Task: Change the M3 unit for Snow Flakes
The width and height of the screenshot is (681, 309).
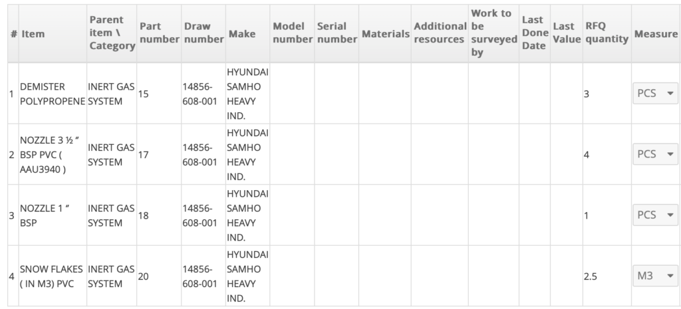Action: click(x=654, y=276)
